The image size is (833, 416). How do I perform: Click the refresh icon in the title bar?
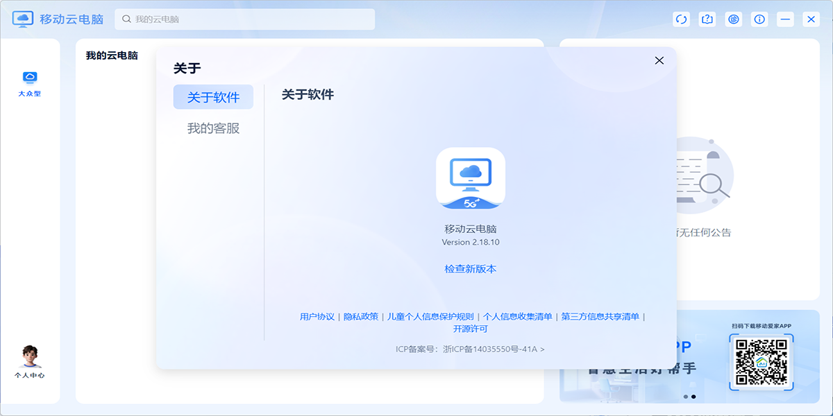(x=681, y=19)
